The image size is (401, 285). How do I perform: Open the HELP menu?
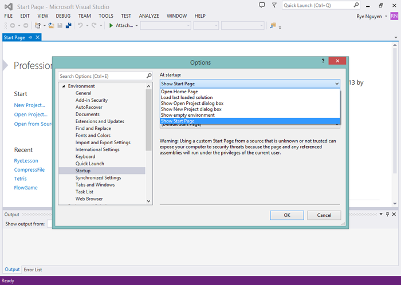[x=200, y=16]
